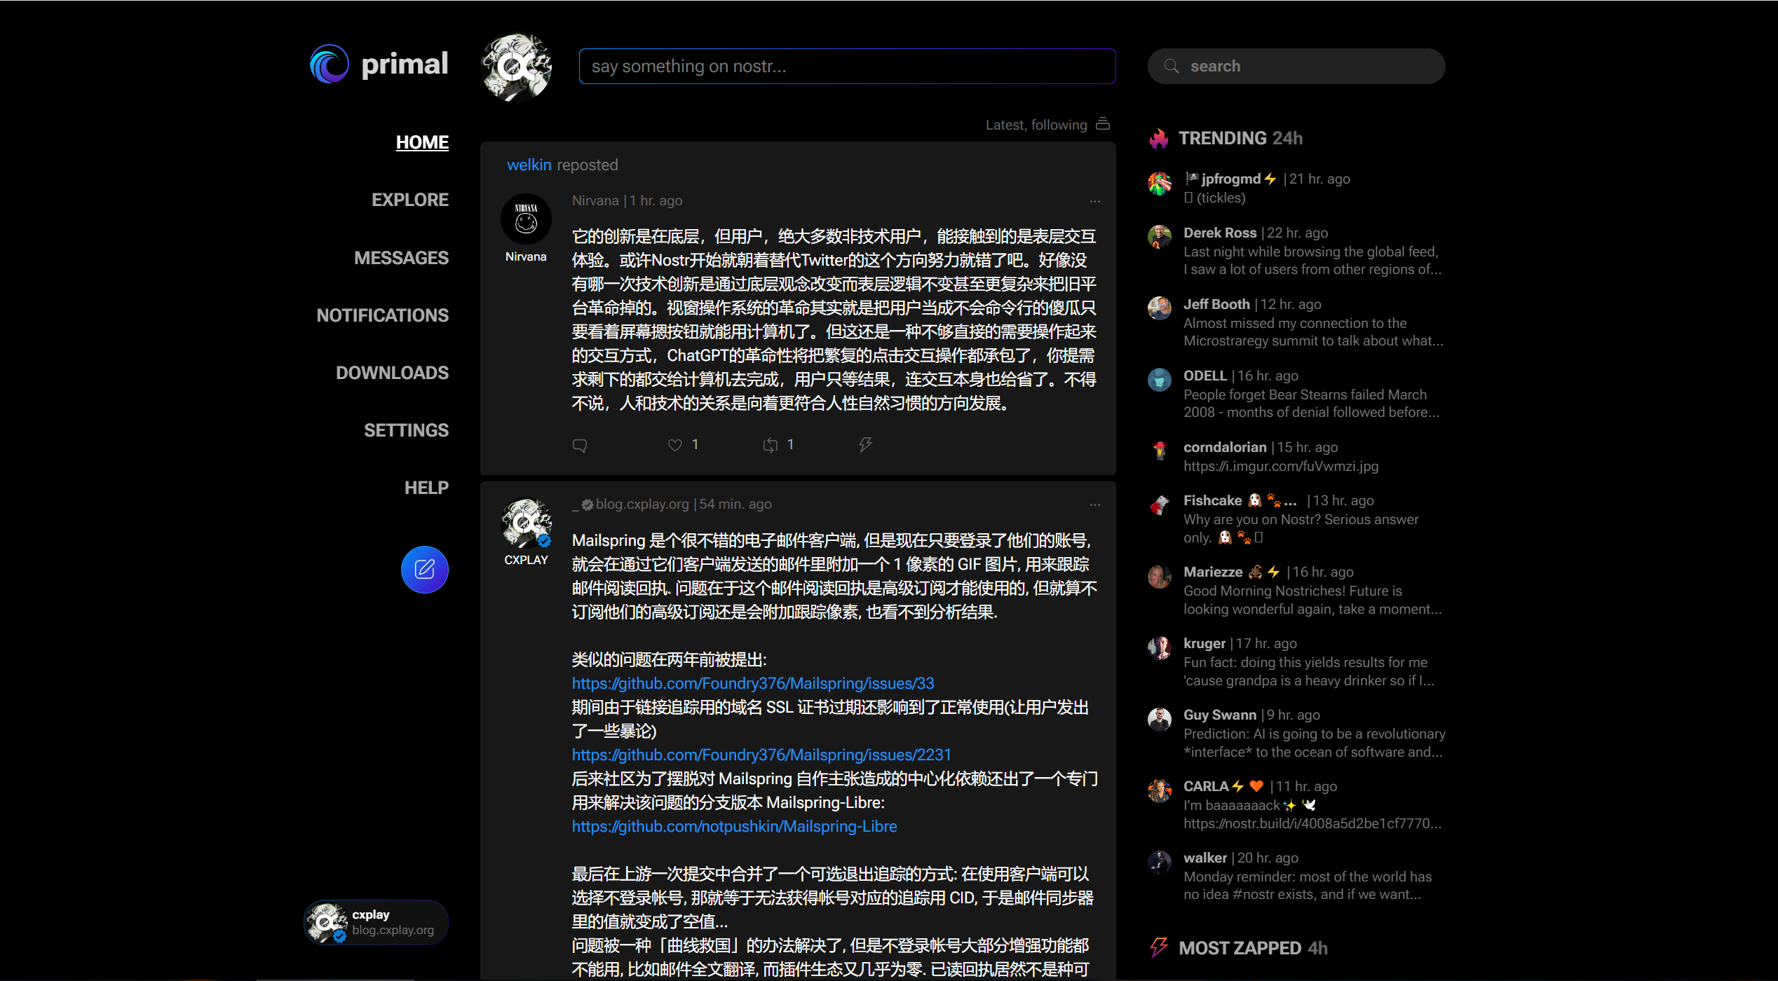Open cxplay account switcher at bottom left
The width and height of the screenshot is (1778, 981).
(376, 922)
